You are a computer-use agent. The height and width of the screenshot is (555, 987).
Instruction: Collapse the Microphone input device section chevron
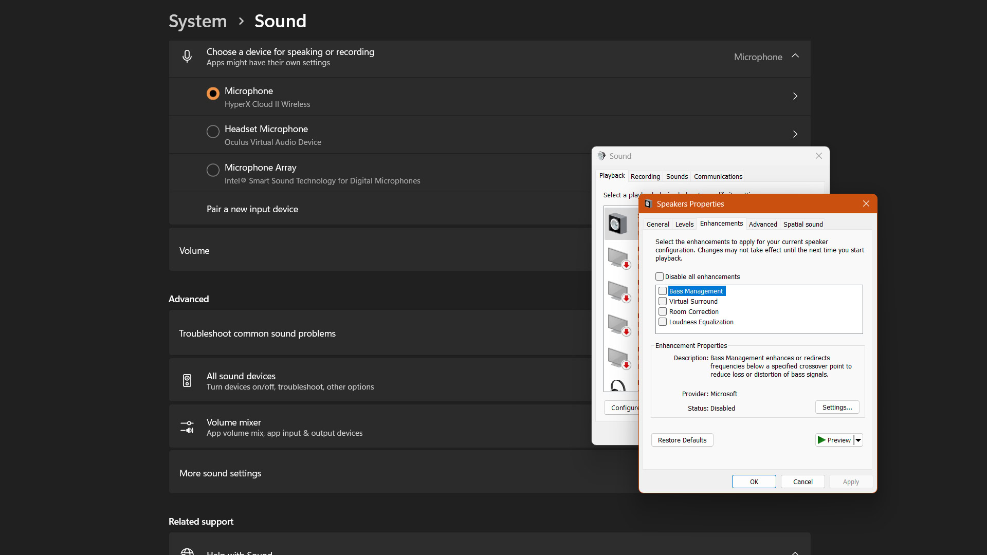[x=795, y=56]
